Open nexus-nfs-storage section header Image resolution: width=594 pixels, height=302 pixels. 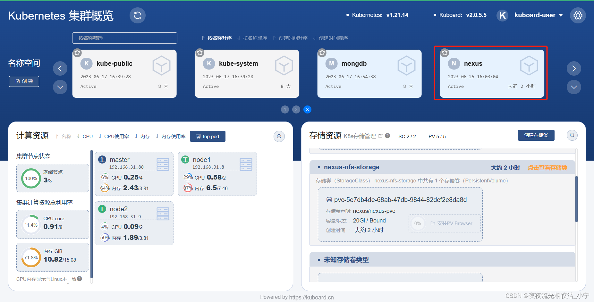pyautogui.click(x=442, y=167)
